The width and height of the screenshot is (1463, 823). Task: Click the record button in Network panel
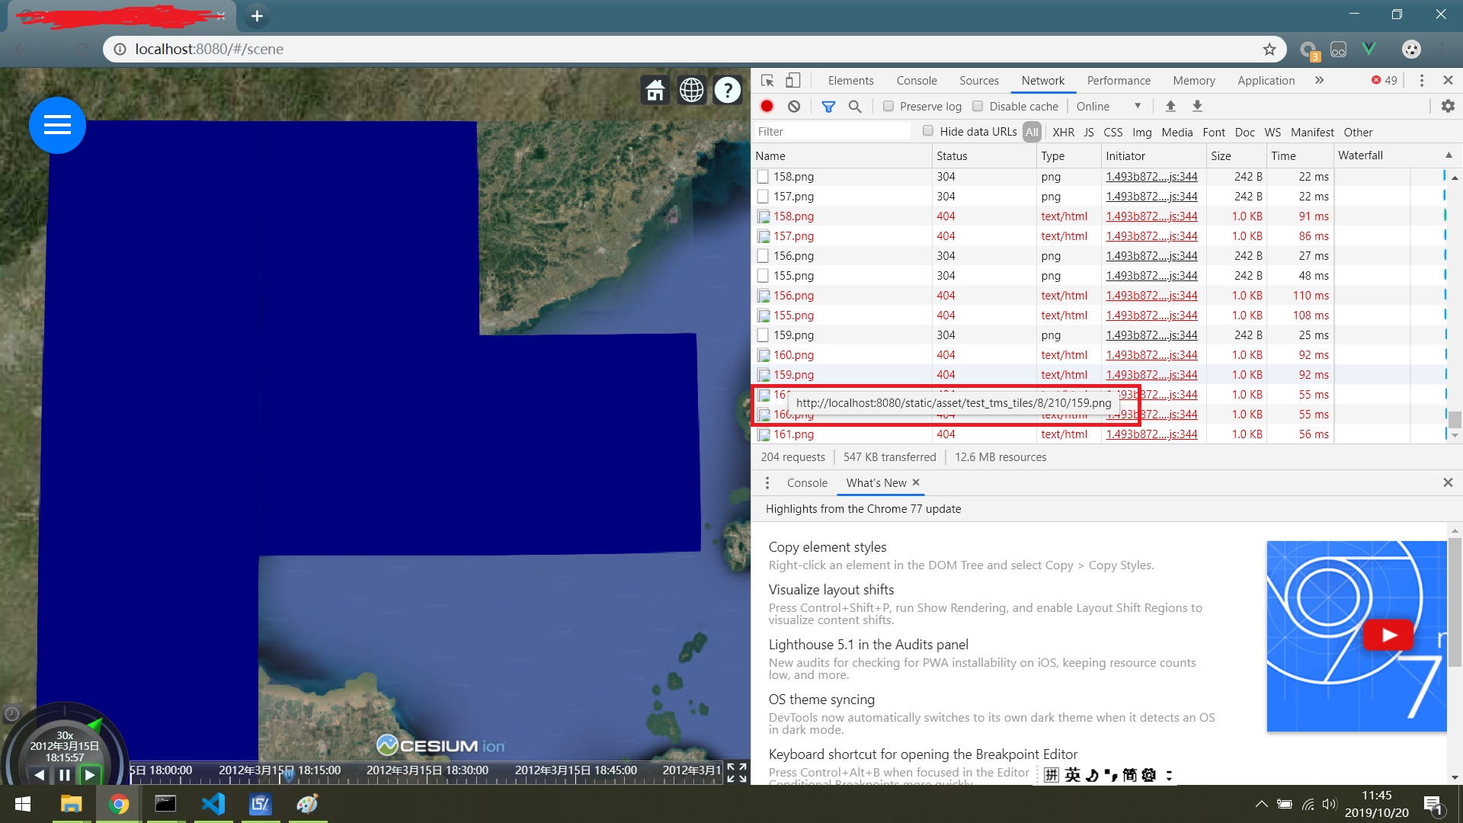[766, 105]
